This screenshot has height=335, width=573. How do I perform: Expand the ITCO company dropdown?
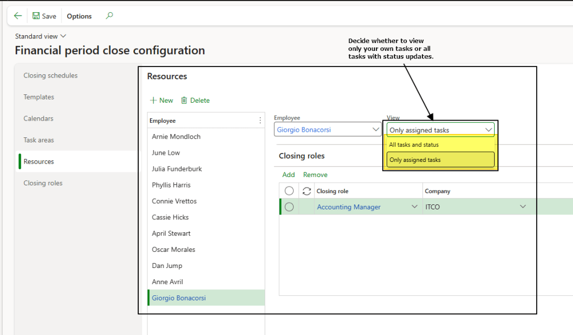click(x=523, y=207)
